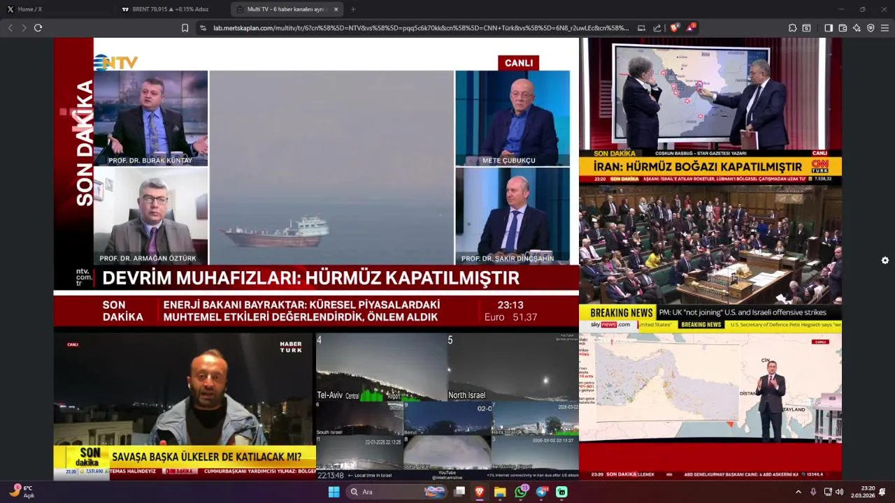Open File Explorer from the taskbar
This screenshot has width=895, height=503.
[x=500, y=492]
